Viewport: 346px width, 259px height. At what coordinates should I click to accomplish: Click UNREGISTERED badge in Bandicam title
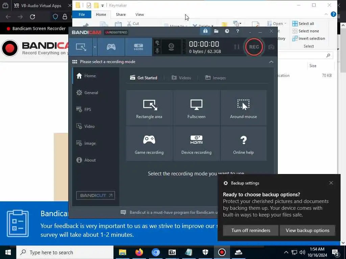click(x=116, y=32)
